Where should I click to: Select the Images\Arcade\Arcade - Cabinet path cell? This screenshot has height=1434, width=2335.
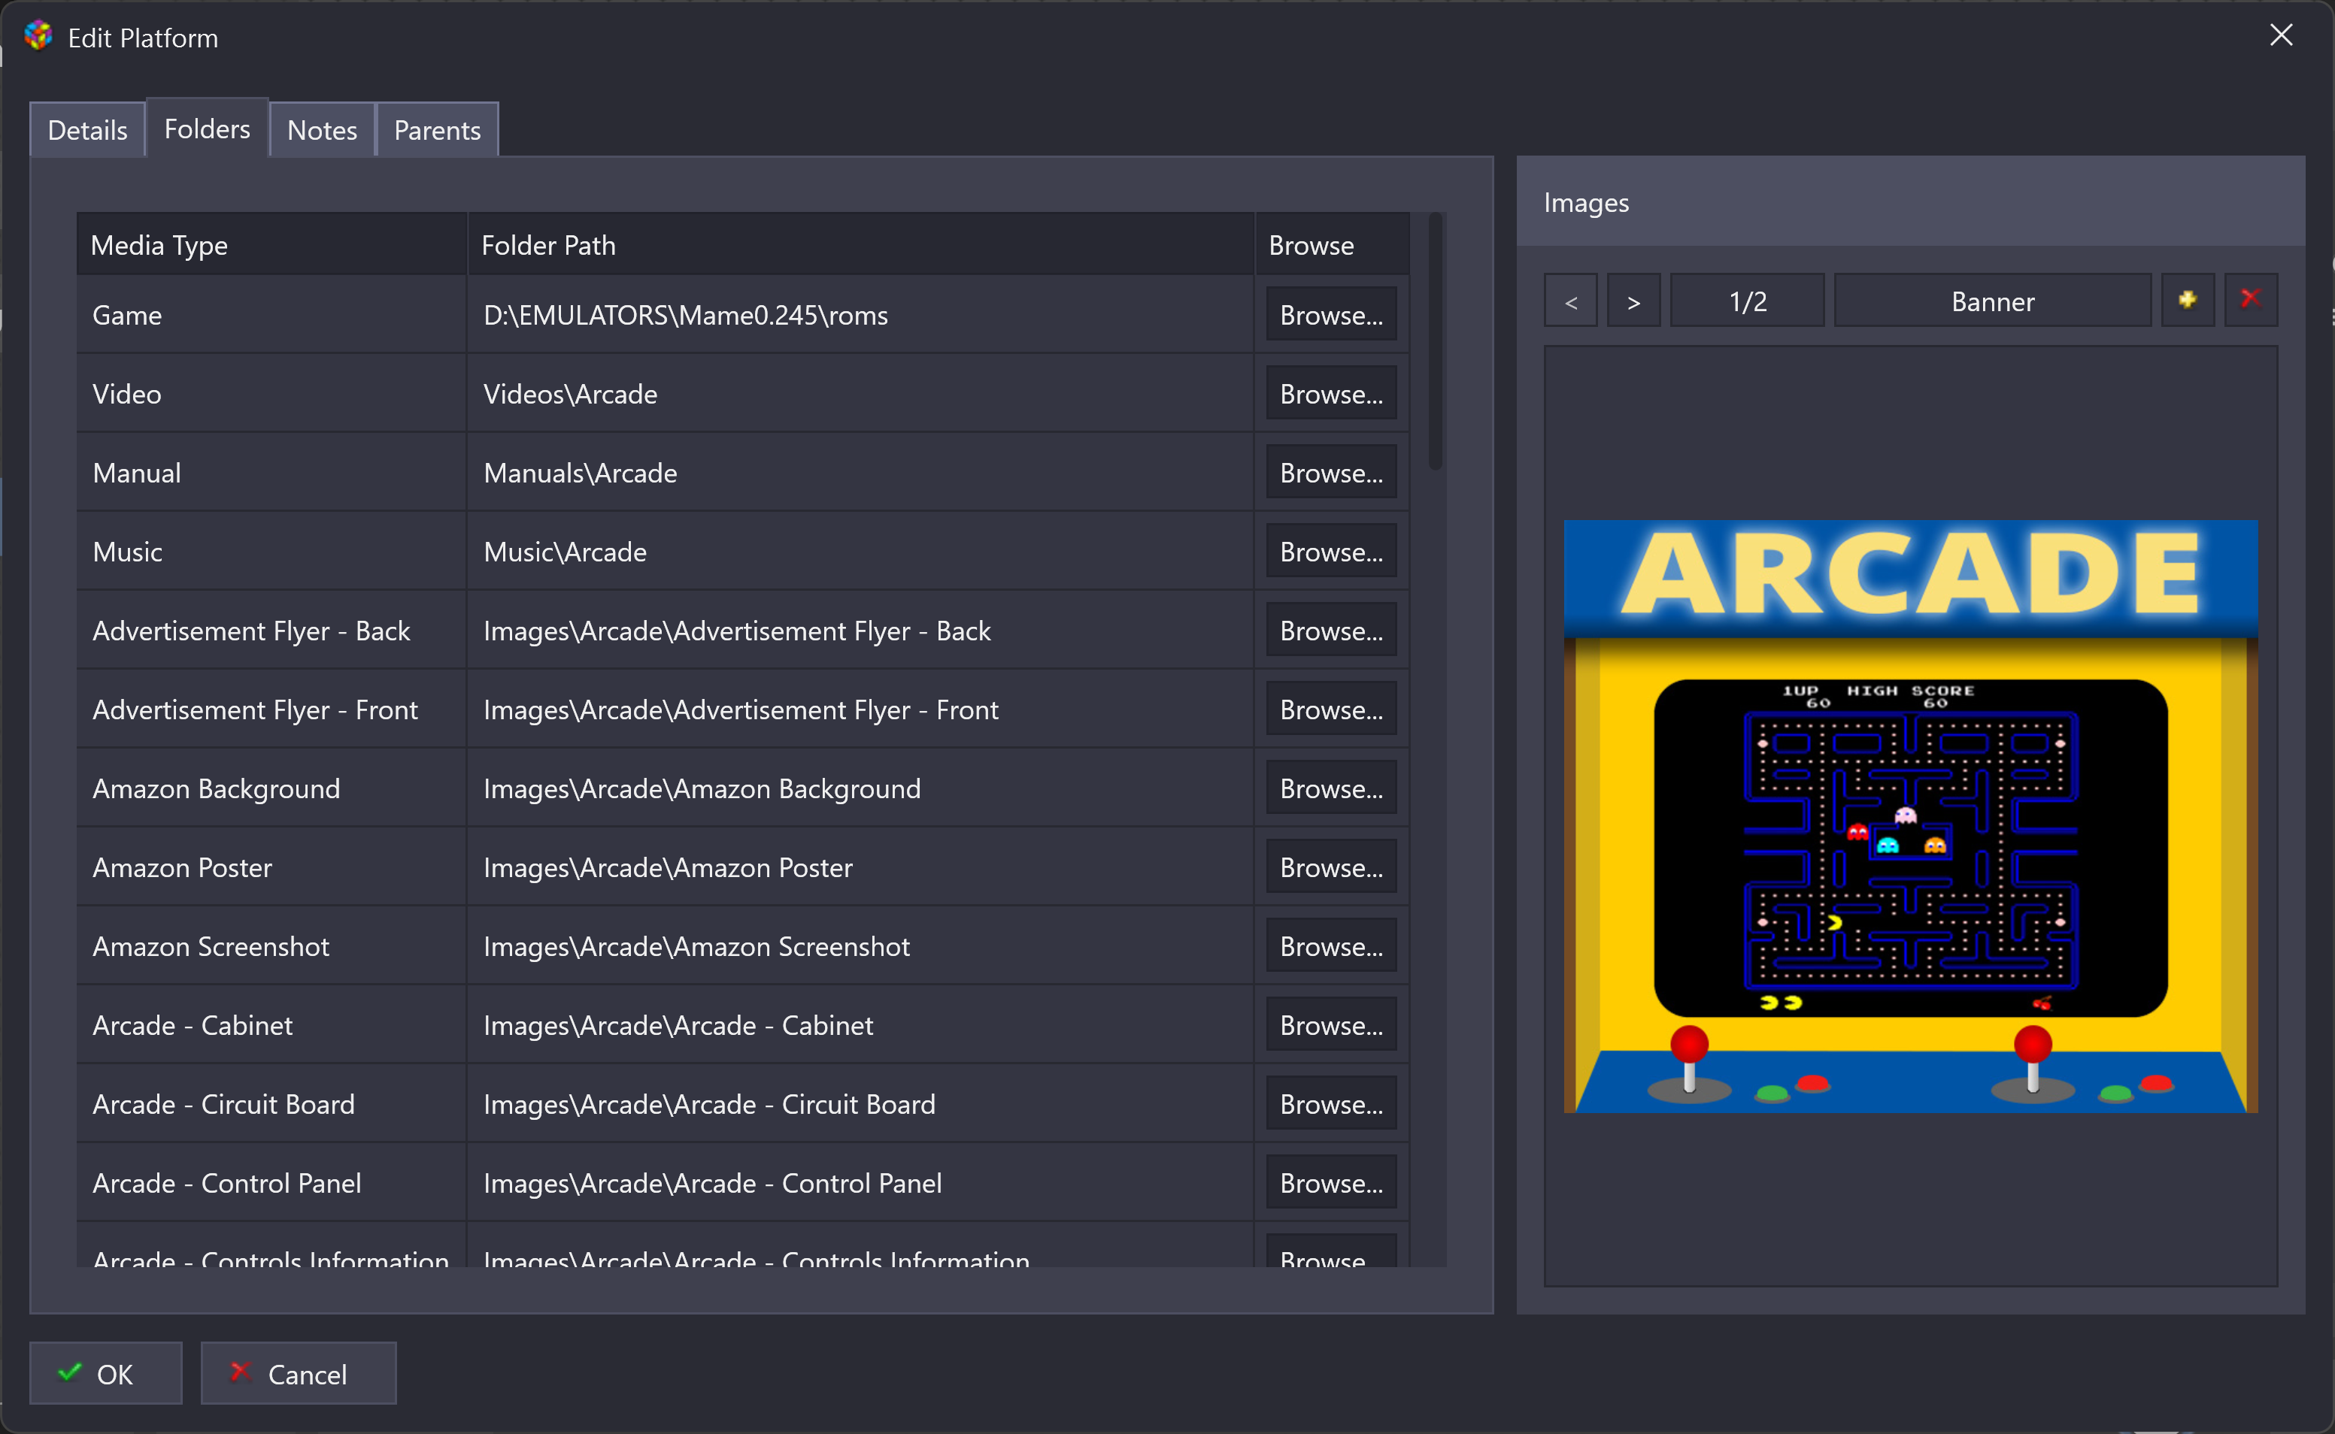tap(860, 1024)
